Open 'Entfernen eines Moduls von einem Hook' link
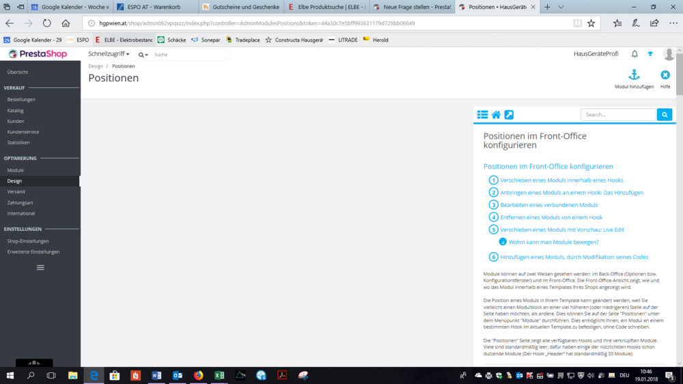683x384 pixels. coord(551,217)
